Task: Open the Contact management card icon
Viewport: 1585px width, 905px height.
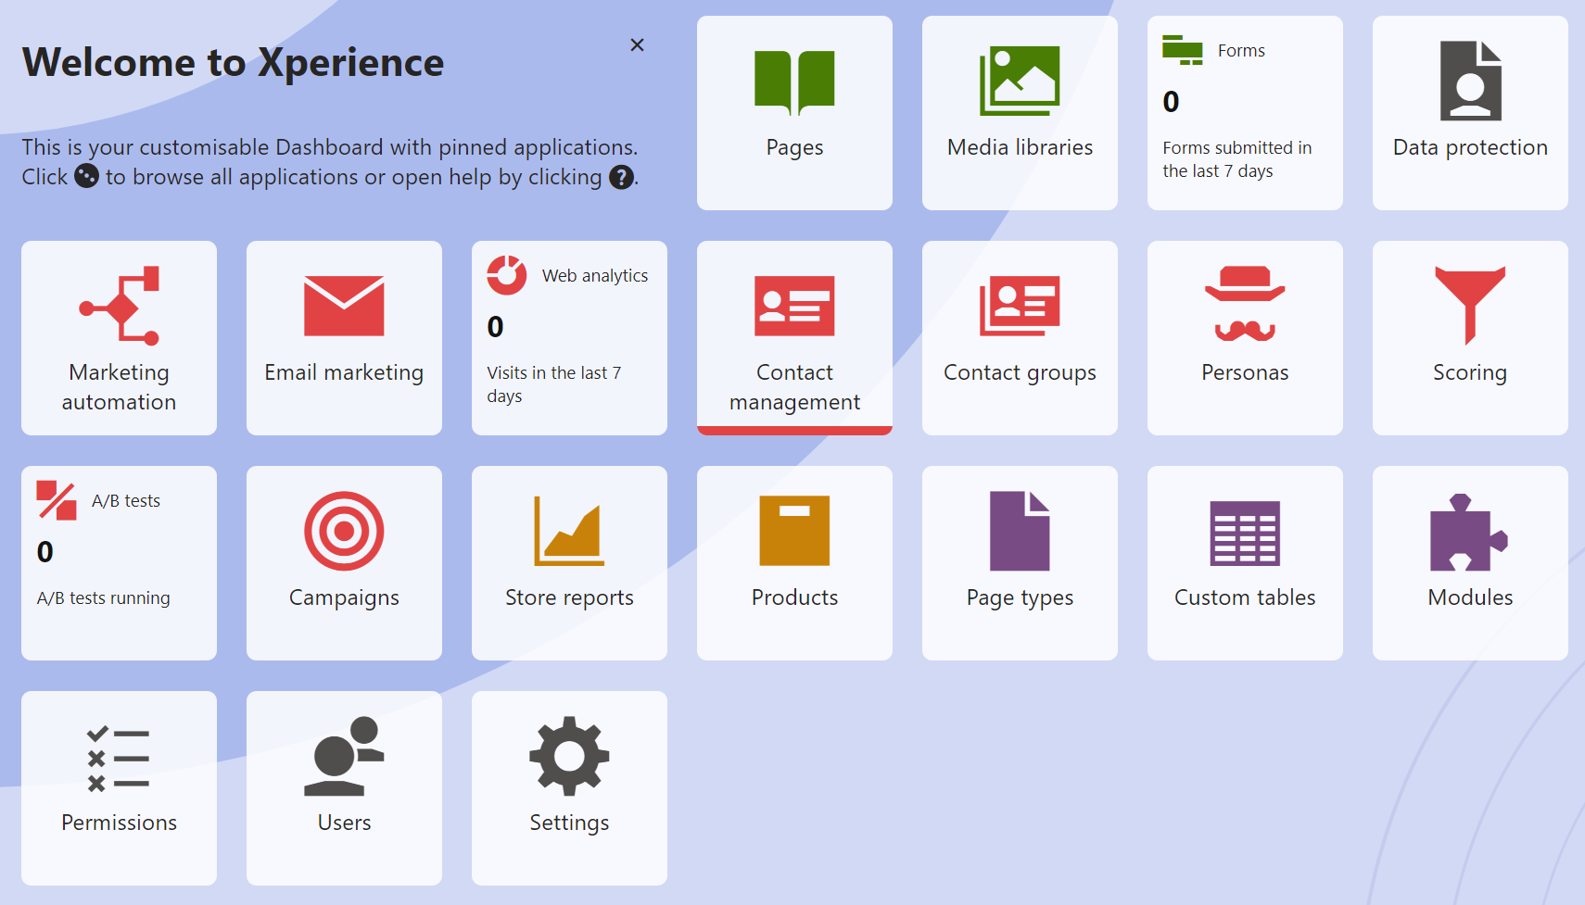Action: [794, 306]
